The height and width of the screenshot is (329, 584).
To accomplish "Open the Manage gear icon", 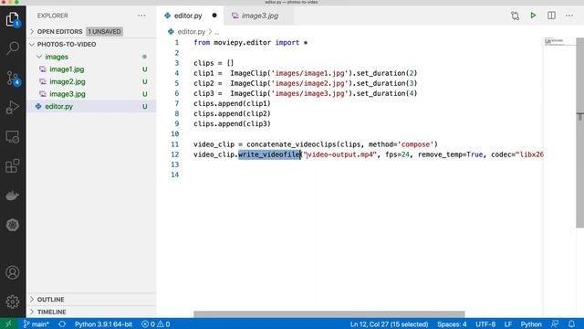I will coord(13,302).
